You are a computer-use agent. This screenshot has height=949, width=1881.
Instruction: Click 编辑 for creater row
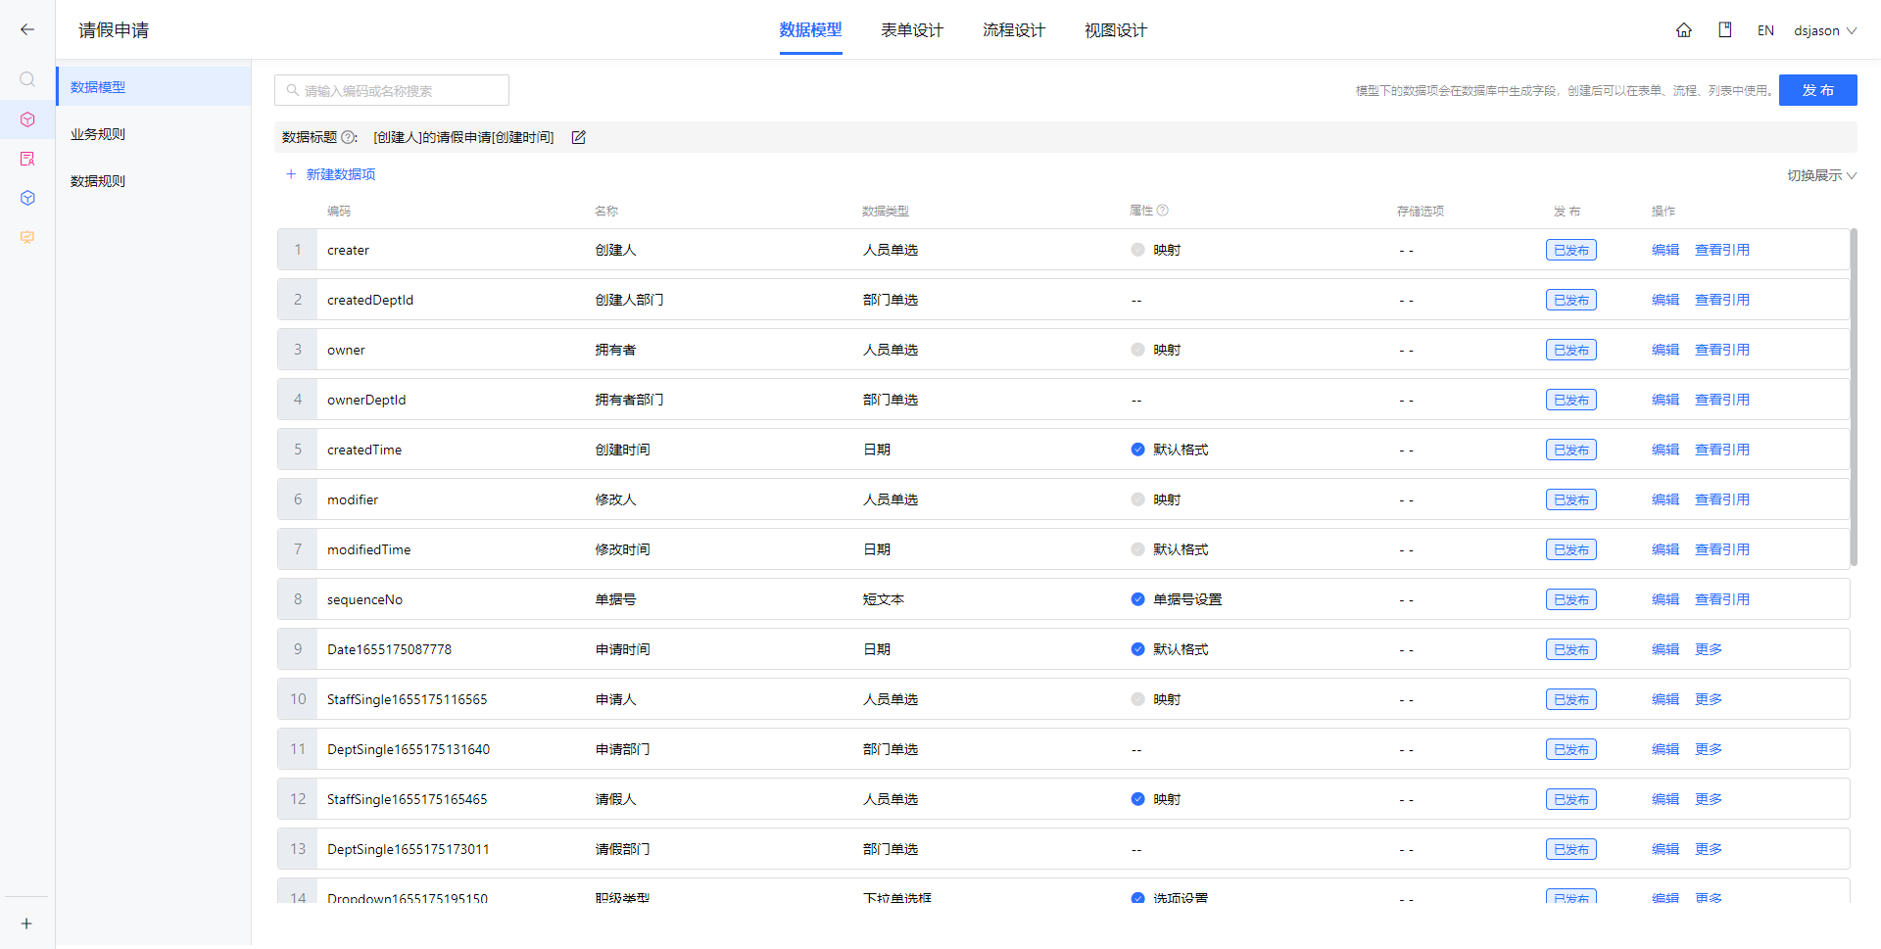click(1665, 250)
